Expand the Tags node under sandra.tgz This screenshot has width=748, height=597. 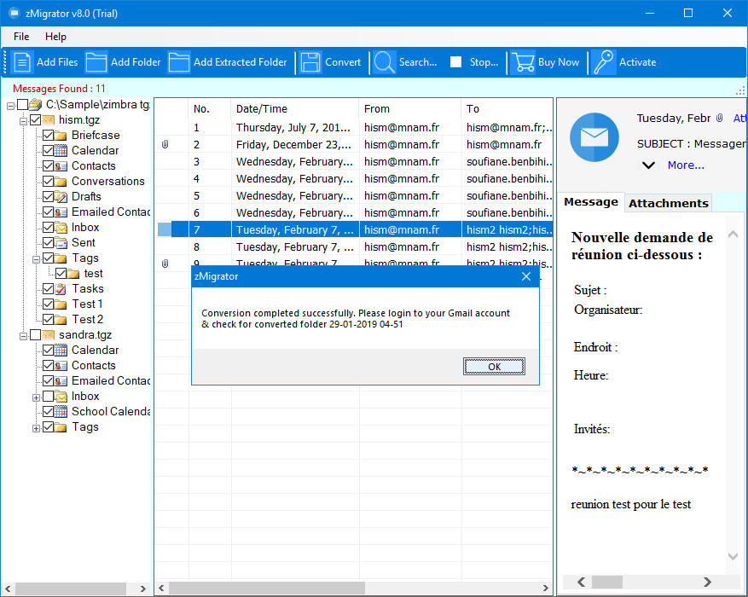point(36,428)
